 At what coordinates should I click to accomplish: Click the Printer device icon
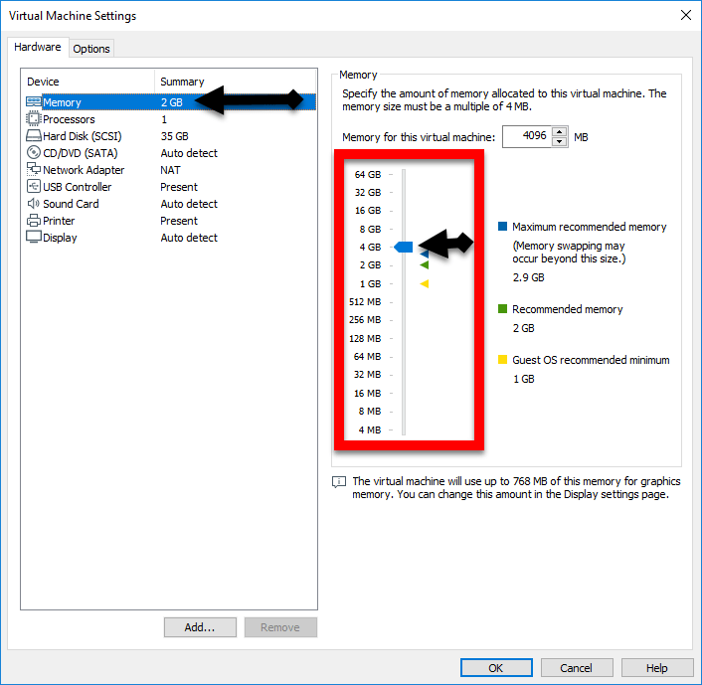[x=33, y=221]
